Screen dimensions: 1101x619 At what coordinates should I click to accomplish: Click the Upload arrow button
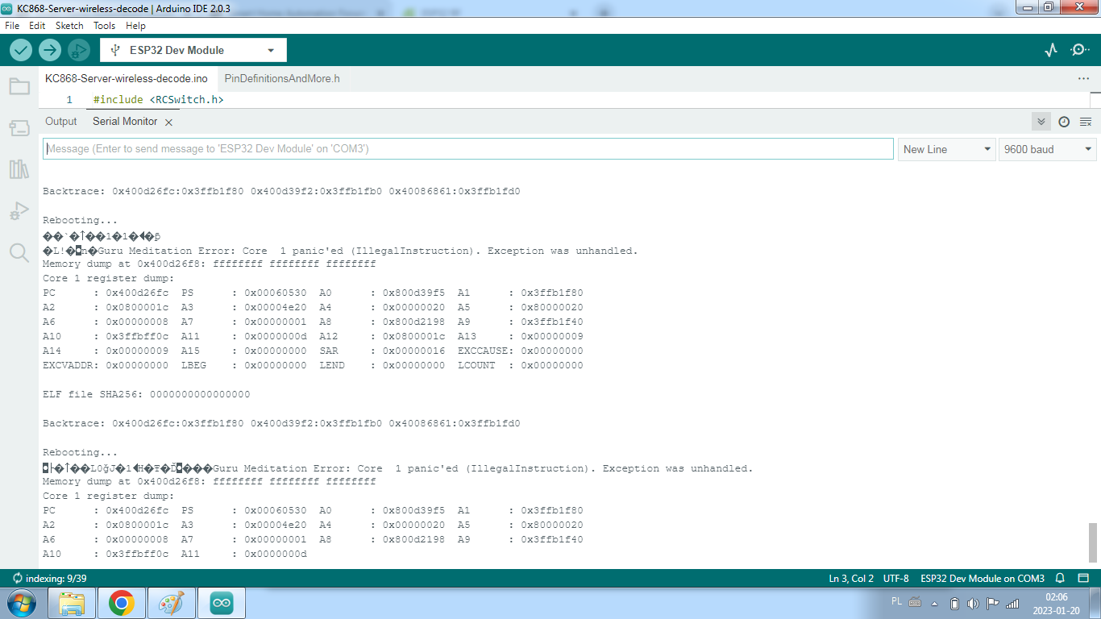point(50,50)
